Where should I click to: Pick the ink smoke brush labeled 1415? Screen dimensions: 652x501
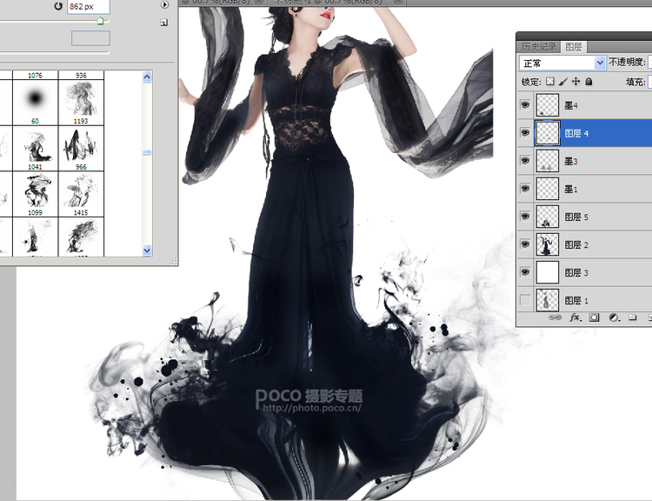81,194
